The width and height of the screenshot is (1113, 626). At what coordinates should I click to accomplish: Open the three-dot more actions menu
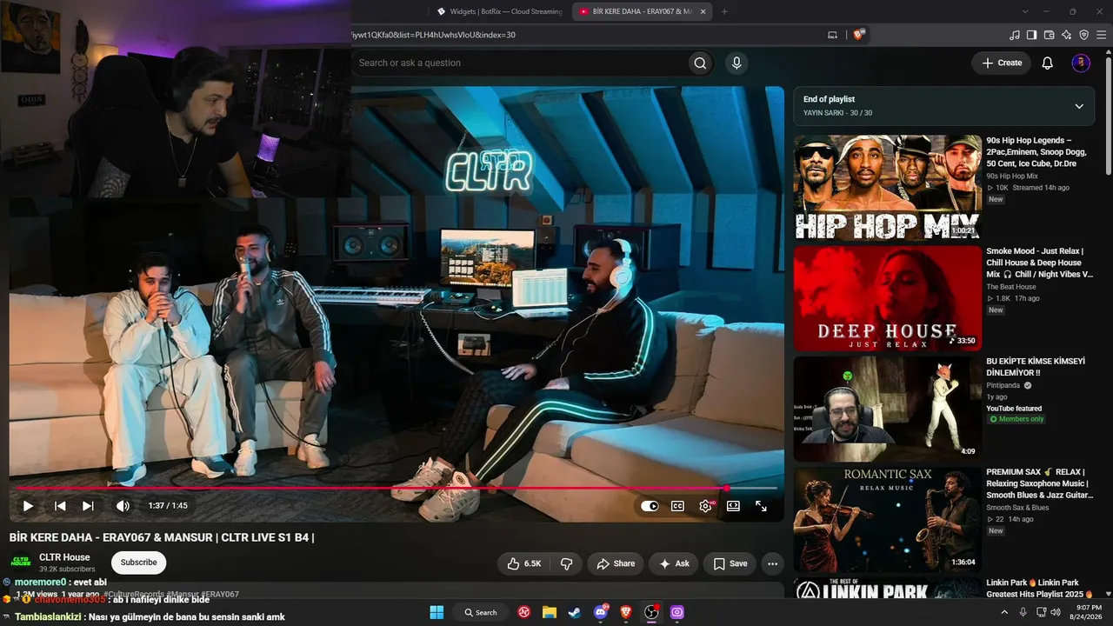pyautogui.click(x=772, y=563)
